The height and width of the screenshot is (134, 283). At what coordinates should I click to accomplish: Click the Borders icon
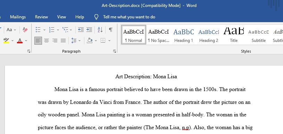pos(103,41)
